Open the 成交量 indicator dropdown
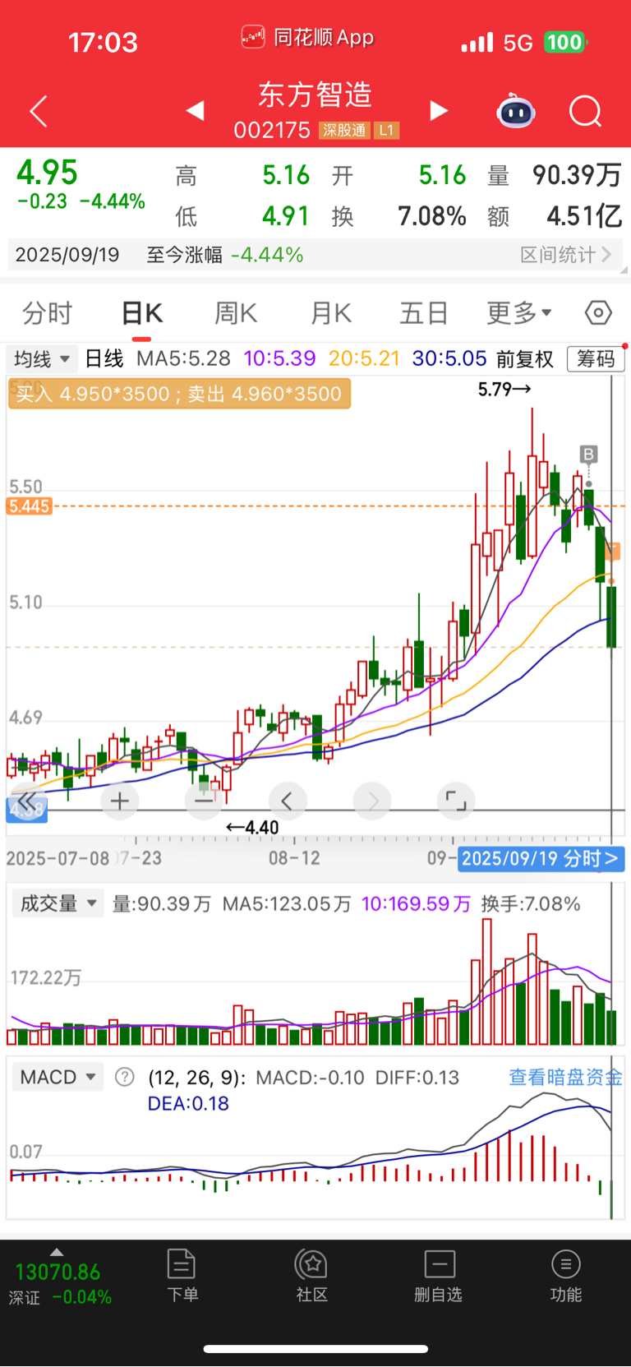This screenshot has height=1367, width=631. (58, 904)
